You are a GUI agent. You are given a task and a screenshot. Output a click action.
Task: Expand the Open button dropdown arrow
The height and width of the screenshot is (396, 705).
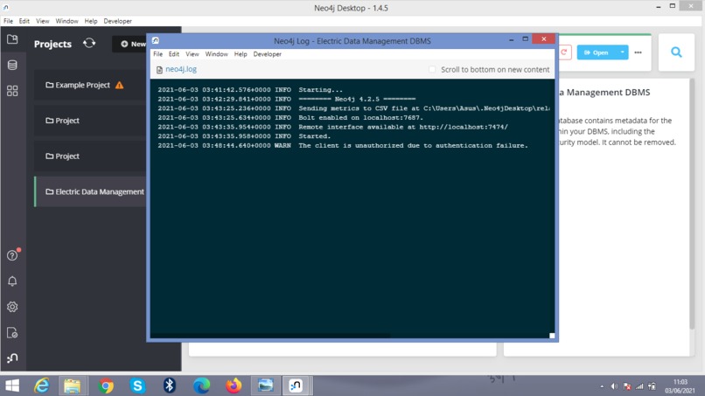point(622,52)
